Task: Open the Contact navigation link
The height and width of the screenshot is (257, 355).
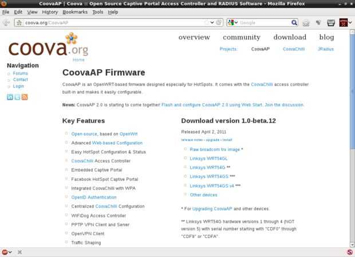Action: (21, 80)
